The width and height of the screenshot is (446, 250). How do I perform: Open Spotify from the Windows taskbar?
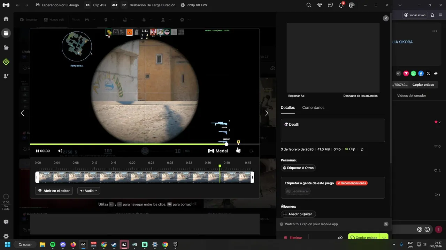pos(53,244)
